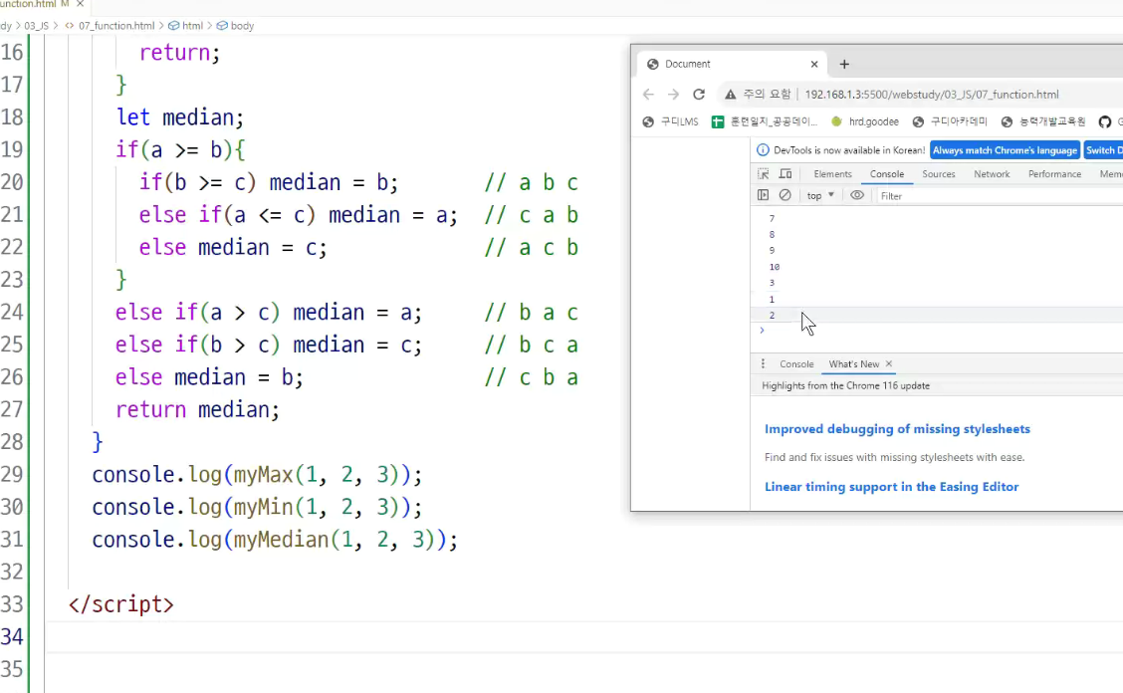
Task: Click the GitHub bookmark icon
Action: point(1105,121)
